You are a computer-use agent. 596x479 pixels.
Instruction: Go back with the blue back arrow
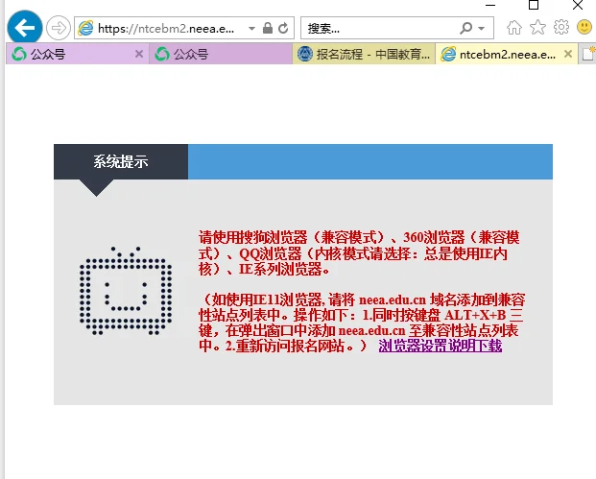25,28
